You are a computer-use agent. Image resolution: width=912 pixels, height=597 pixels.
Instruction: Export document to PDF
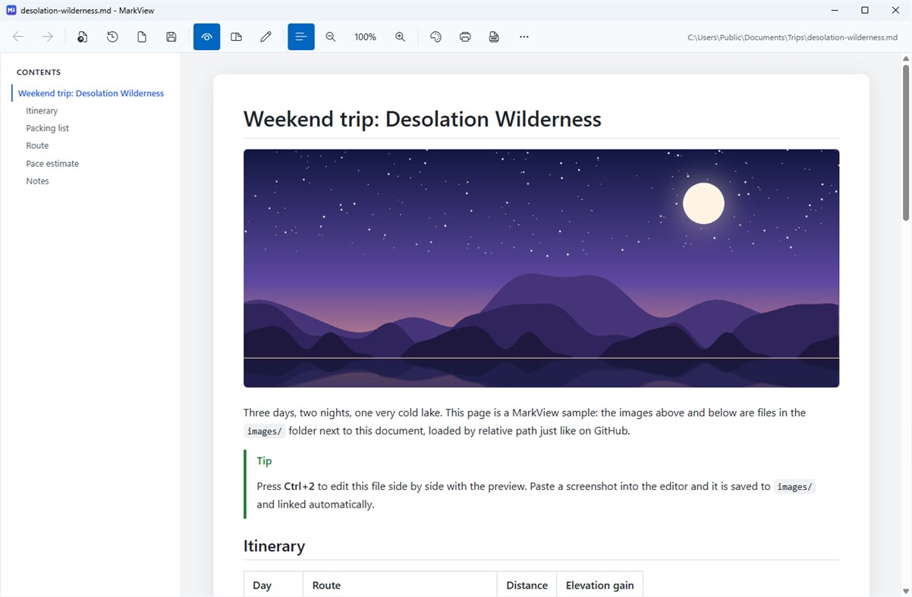(494, 36)
